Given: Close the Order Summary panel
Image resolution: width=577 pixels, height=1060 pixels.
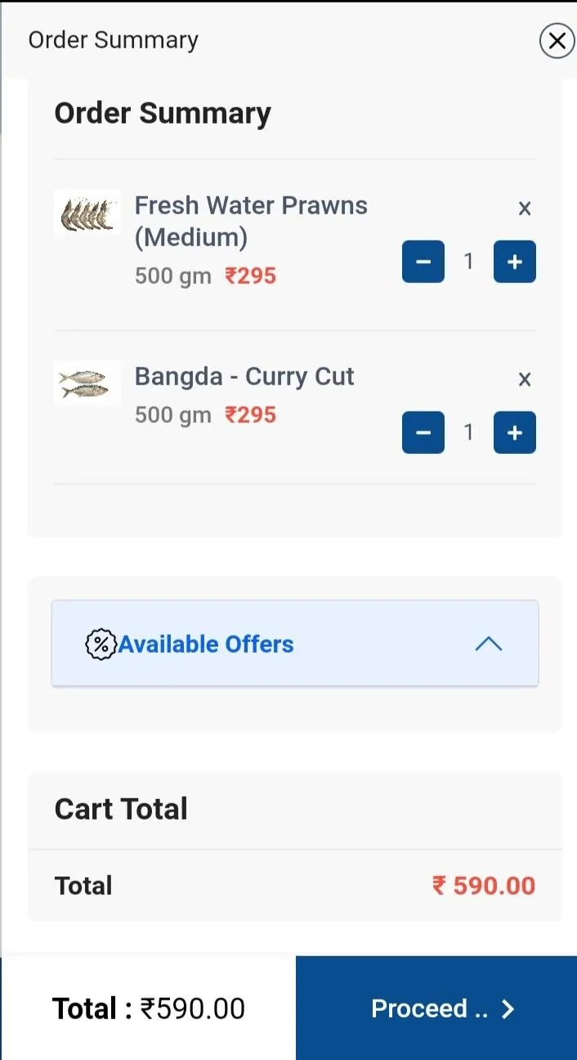Looking at the screenshot, I should 557,40.
